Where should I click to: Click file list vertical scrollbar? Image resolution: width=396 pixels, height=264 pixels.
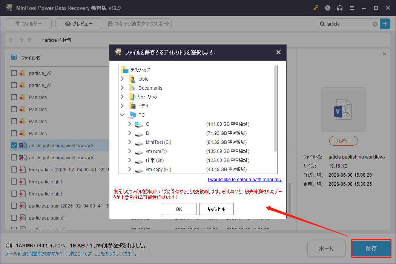coord(290,198)
